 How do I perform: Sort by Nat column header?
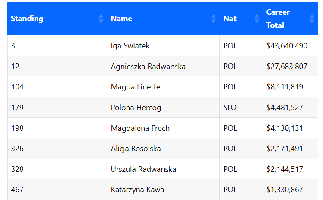[230, 19]
